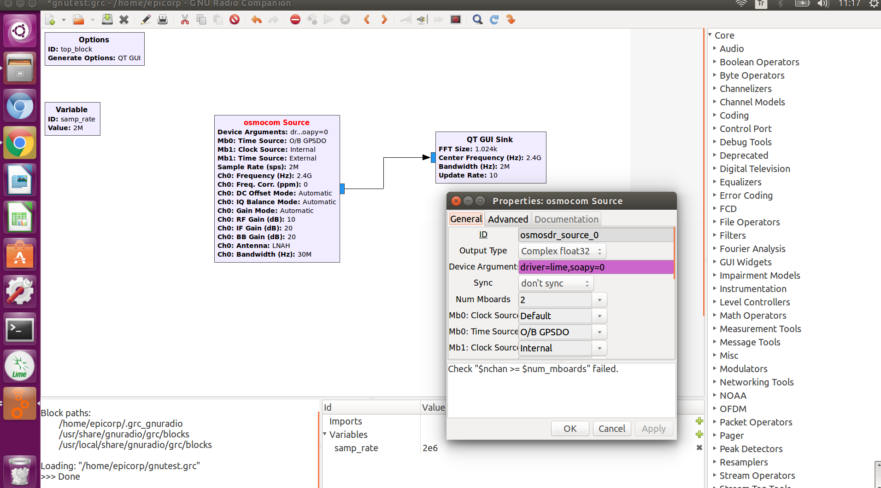Expand the Modulators category
Viewport: 881px width, 488px height.
pyautogui.click(x=743, y=369)
